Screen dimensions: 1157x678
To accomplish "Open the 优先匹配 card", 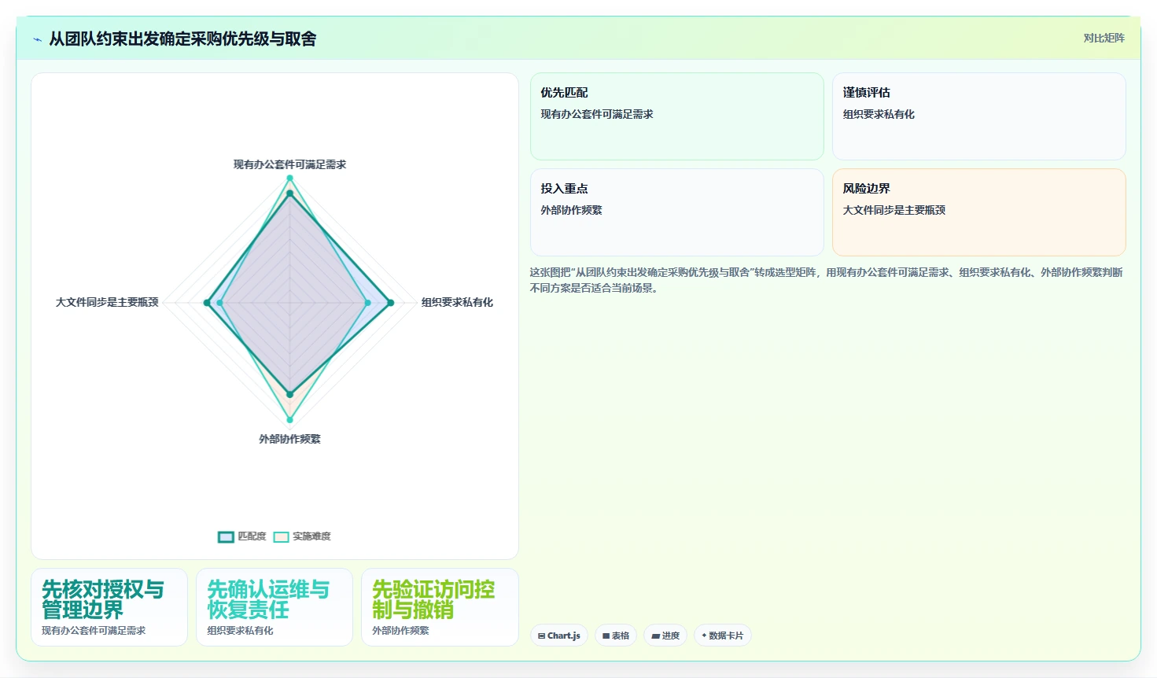I will click(677, 116).
